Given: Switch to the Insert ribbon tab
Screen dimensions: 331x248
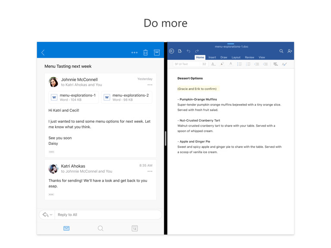Looking at the screenshot, I should [212, 57].
